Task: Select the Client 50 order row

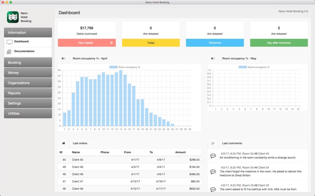Action: (130, 160)
